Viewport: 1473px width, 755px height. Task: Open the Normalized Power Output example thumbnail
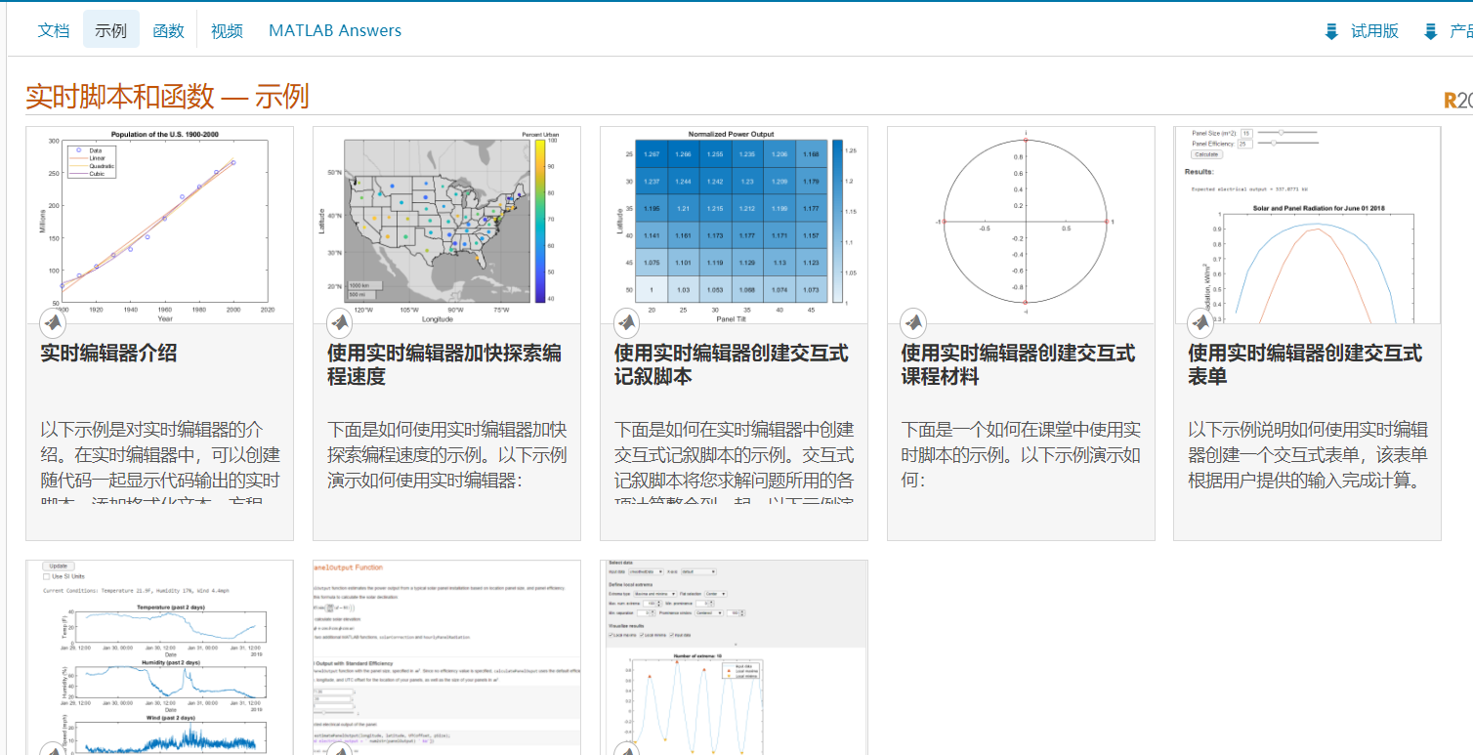pos(732,226)
